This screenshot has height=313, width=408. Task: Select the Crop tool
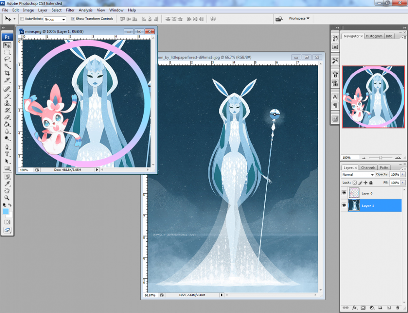(7, 73)
